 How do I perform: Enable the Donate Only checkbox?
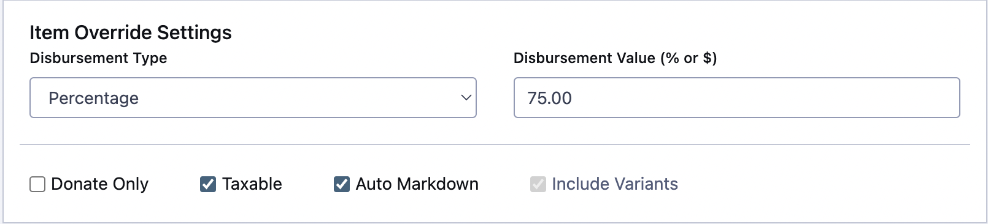[37, 184]
